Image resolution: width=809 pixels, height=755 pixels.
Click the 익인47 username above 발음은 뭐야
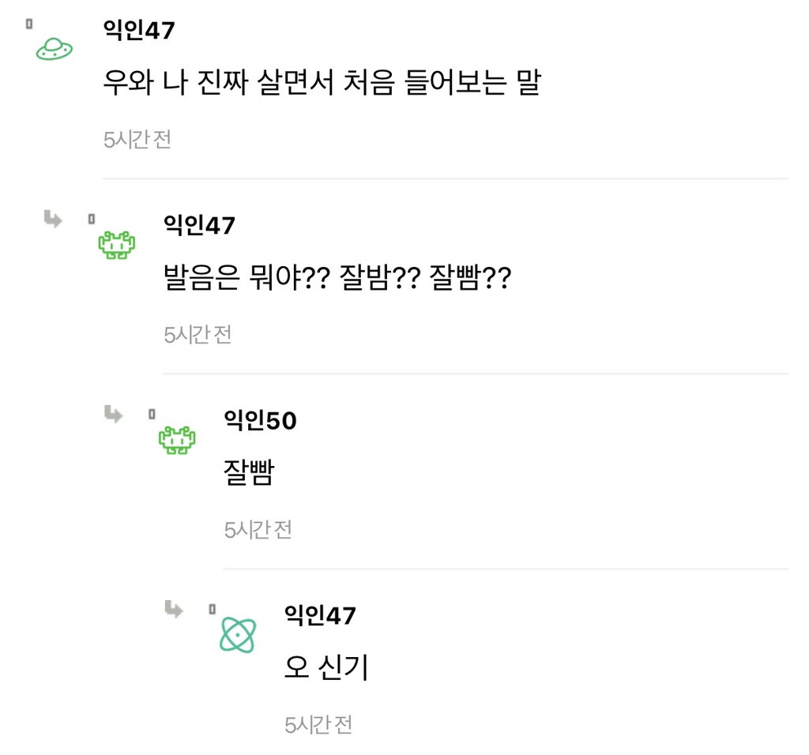(200, 225)
